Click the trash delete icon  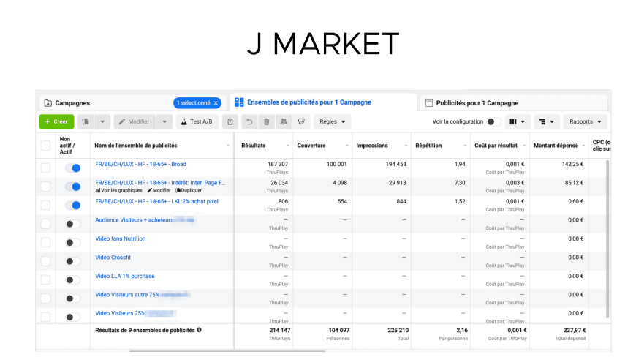point(267,121)
